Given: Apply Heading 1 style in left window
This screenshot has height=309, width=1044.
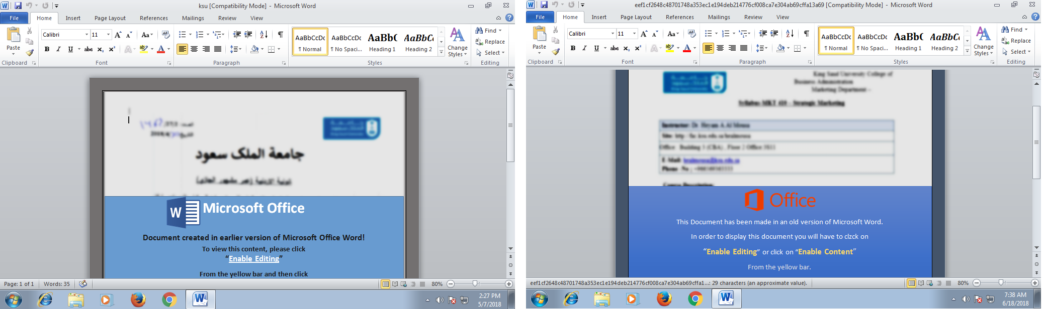Looking at the screenshot, I should click(x=382, y=42).
